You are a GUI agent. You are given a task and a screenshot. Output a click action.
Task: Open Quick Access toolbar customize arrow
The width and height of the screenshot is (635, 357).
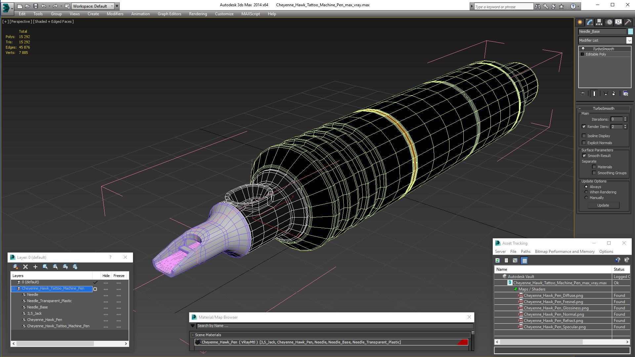117,6
